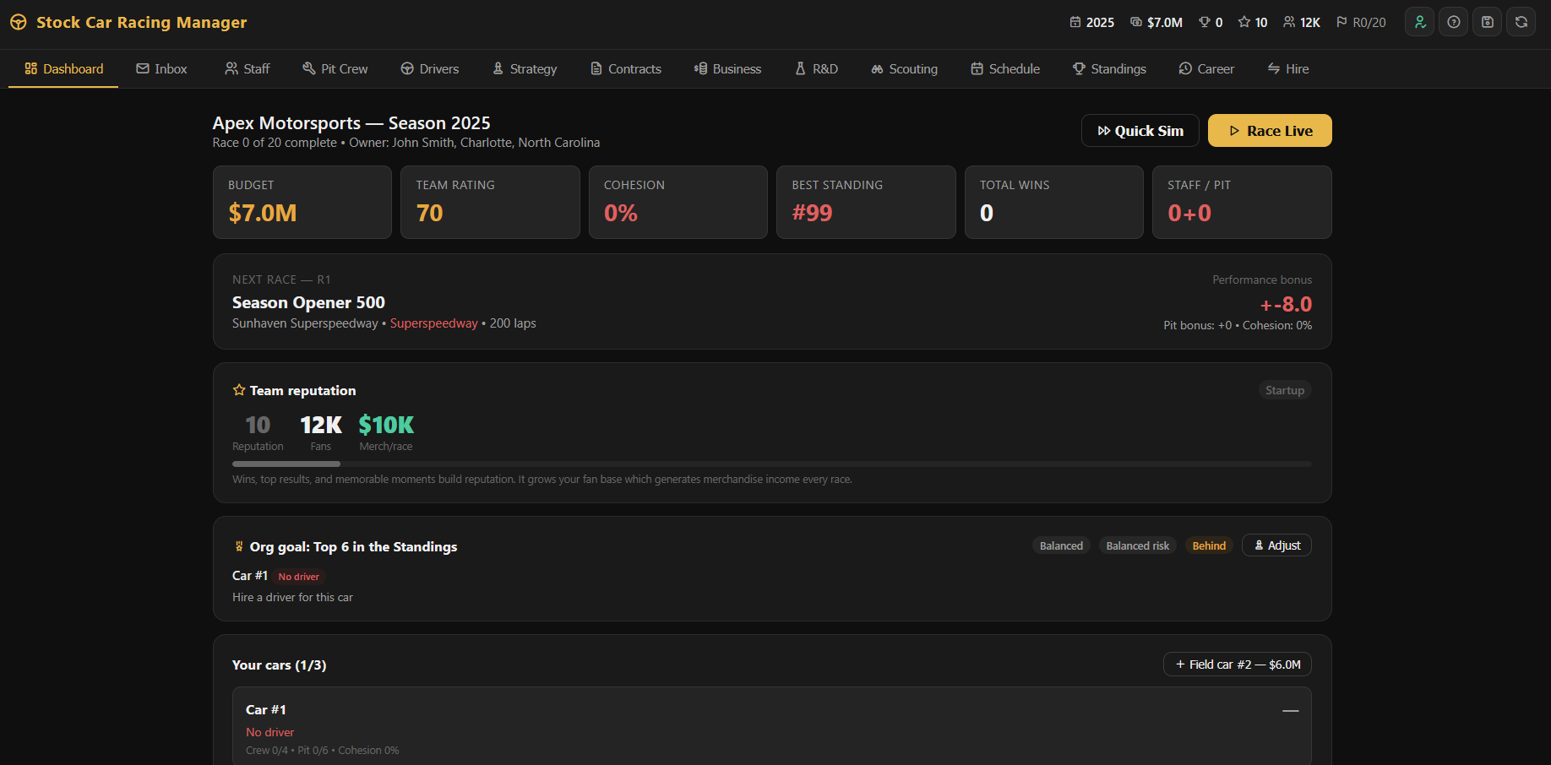Screen dimensions: 1551x765
Task: Open the Scouting tab
Action: click(904, 69)
